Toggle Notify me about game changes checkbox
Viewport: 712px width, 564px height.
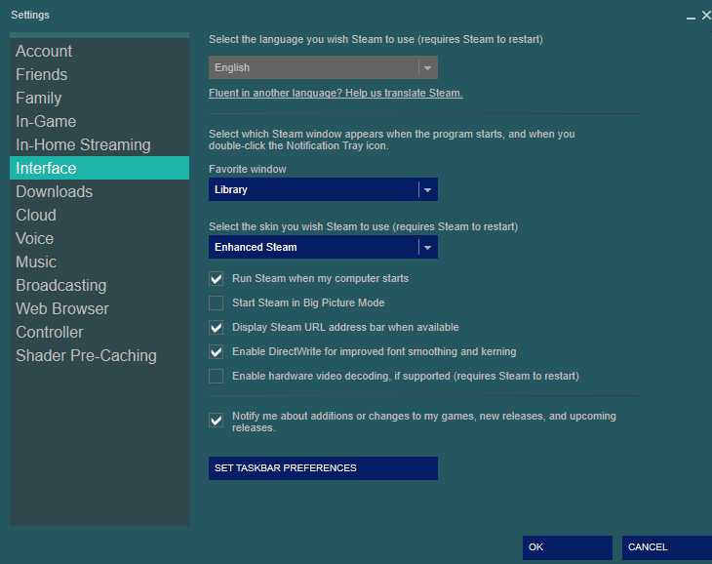217,420
